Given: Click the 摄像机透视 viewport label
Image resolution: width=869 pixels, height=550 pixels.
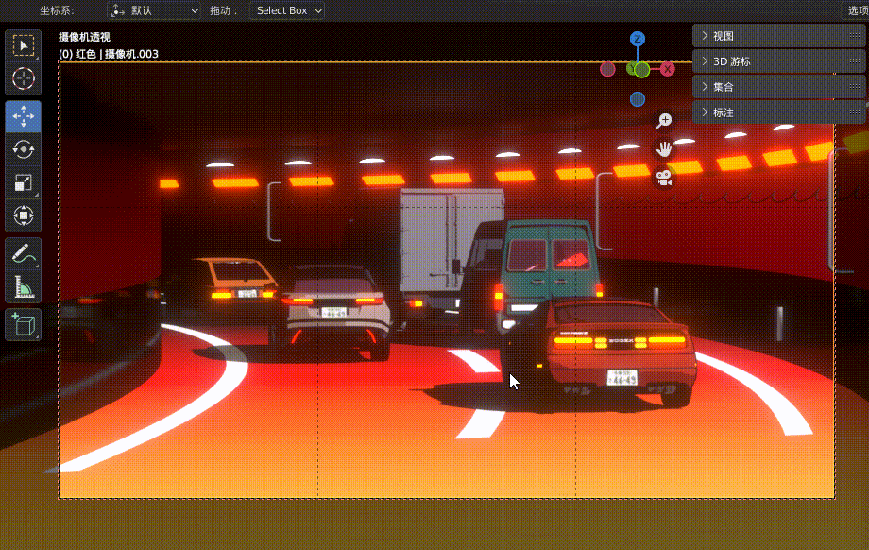Looking at the screenshot, I should click(x=84, y=37).
